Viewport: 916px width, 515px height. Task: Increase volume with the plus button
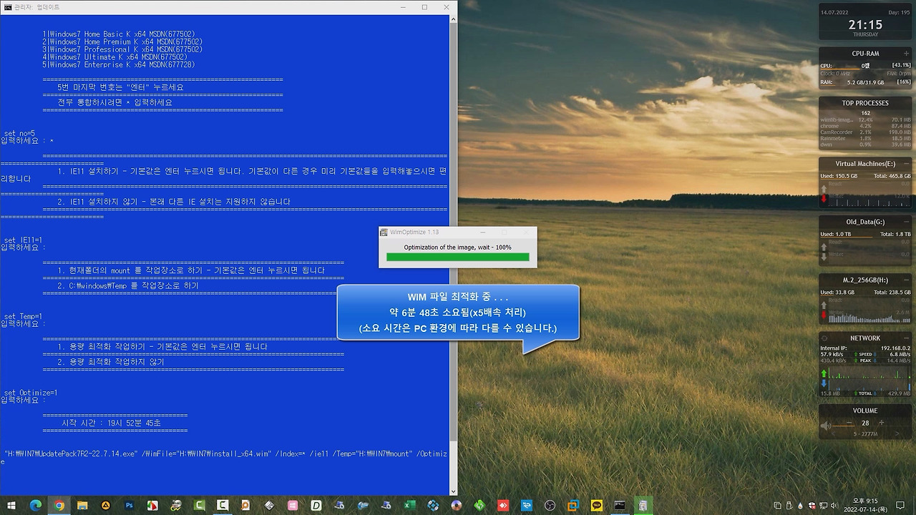(882, 423)
